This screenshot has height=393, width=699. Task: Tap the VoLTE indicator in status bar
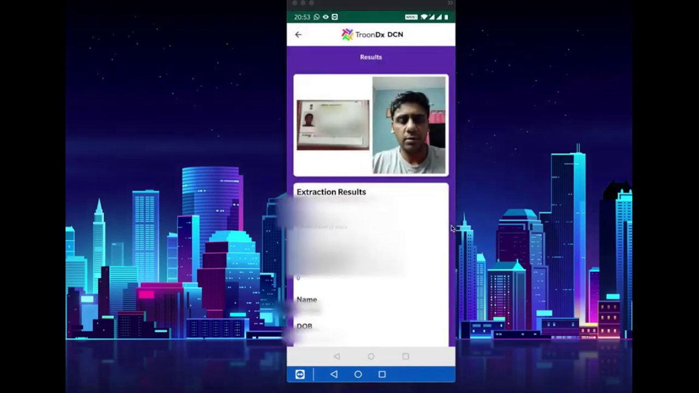pyautogui.click(x=411, y=17)
